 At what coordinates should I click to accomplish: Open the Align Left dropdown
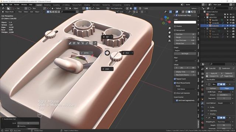click(x=185, y=60)
